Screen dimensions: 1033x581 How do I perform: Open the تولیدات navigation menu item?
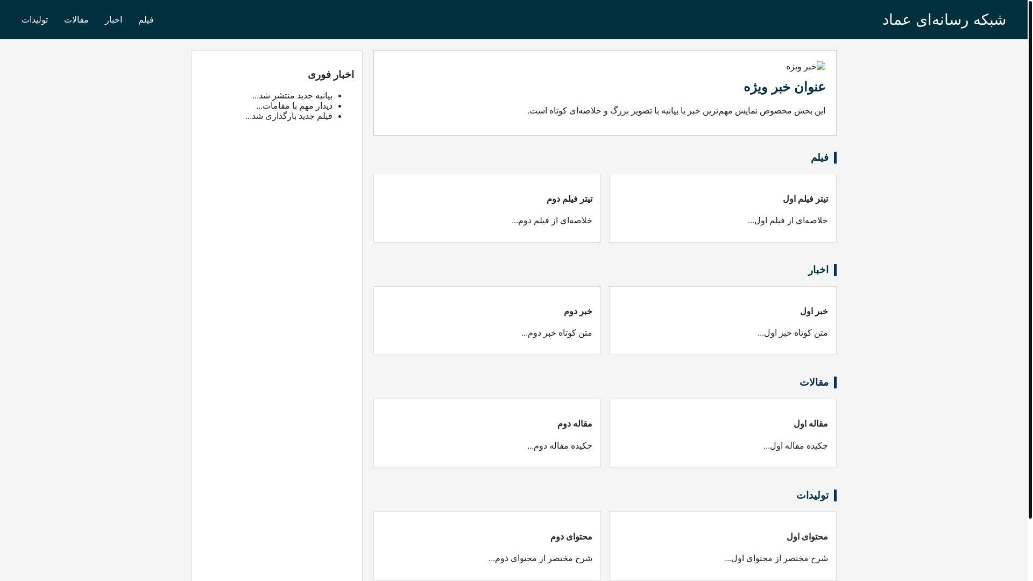pos(34,20)
